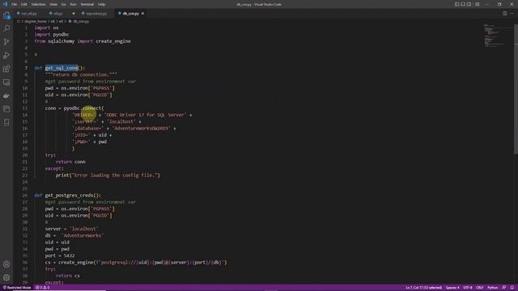Open the database view icon below Docker
Image resolution: width=518 pixels, height=291 pixels.
tap(6, 109)
